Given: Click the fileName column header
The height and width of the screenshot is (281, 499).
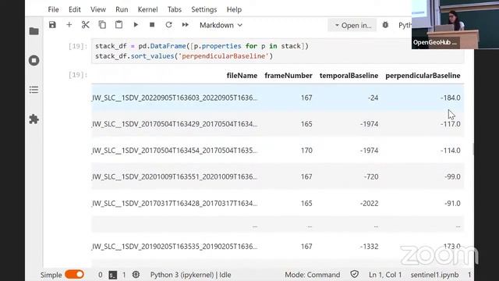Looking at the screenshot, I should click(x=242, y=76).
